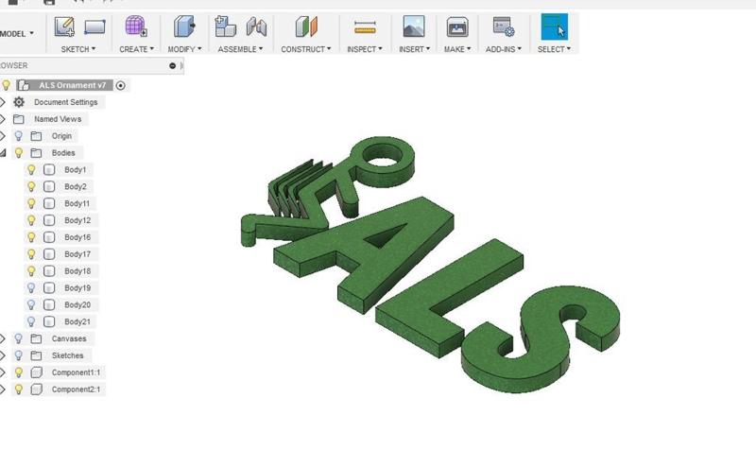The width and height of the screenshot is (756, 467).
Task: Expand the Origin tree node
Action: [3, 136]
